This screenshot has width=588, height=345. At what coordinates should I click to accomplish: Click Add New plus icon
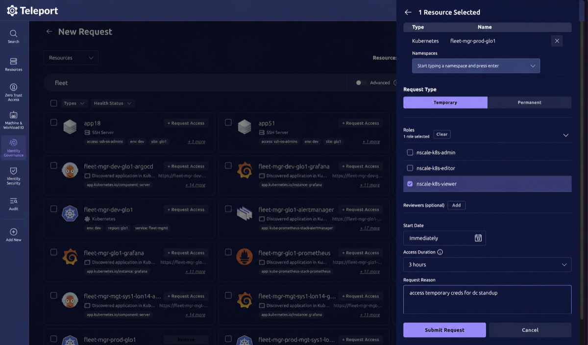click(14, 232)
